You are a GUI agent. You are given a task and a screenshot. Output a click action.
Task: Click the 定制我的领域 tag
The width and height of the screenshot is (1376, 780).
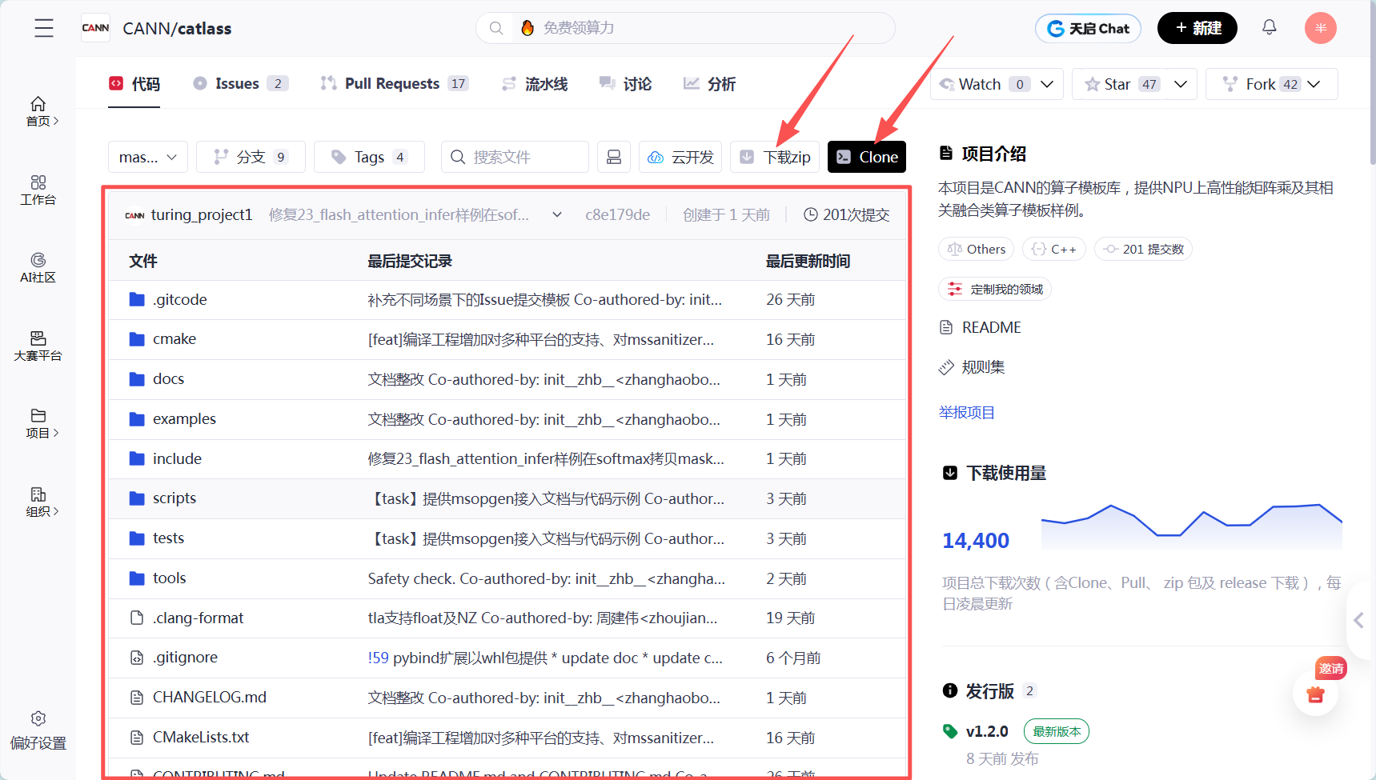995,289
